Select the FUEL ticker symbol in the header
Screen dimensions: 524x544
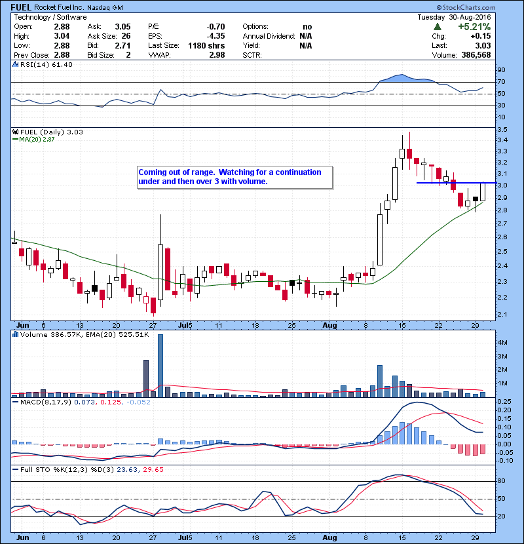[21, 7]
